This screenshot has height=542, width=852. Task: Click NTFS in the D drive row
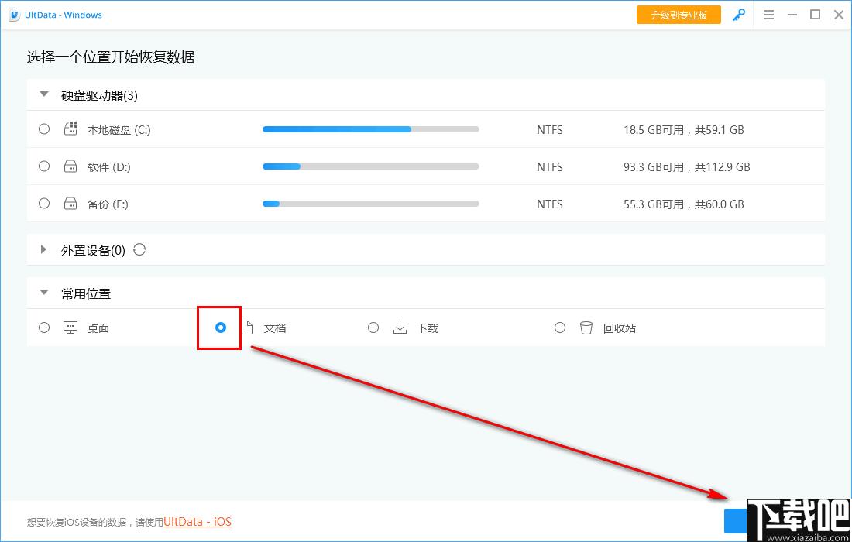(x=550, y=167)
